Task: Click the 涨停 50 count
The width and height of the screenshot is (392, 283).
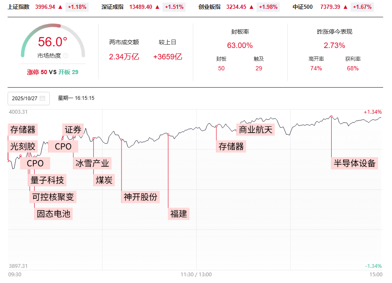Action: (37, 72)
